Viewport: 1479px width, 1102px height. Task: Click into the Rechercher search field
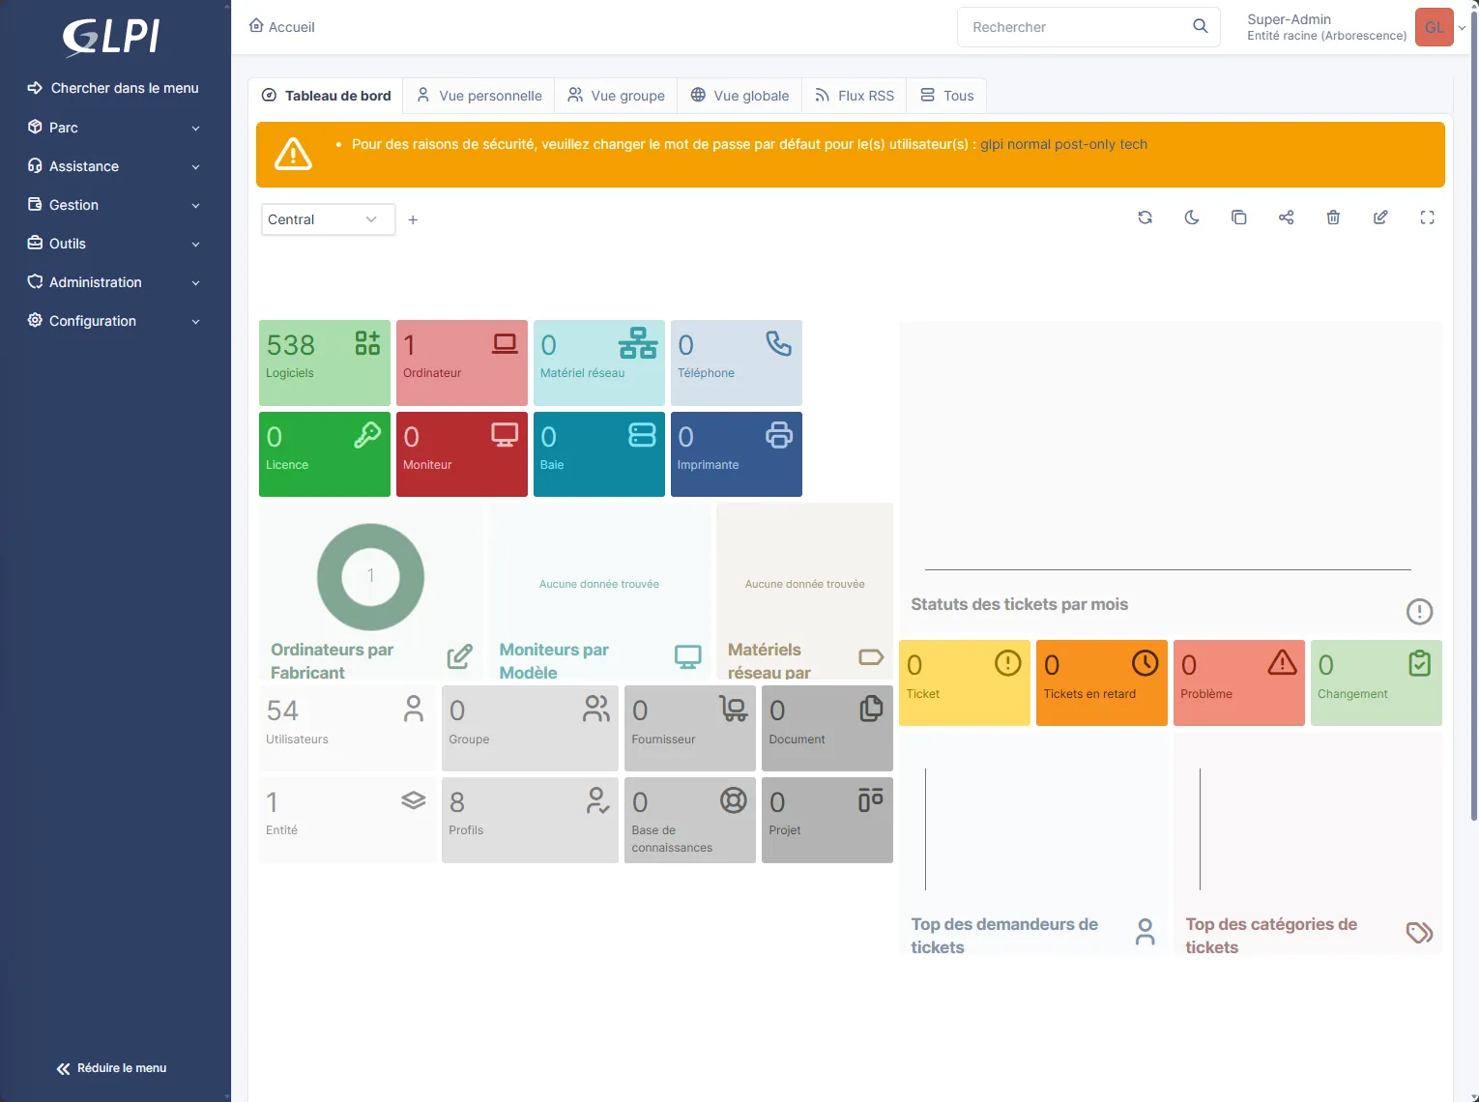[x=1073, y=27]
